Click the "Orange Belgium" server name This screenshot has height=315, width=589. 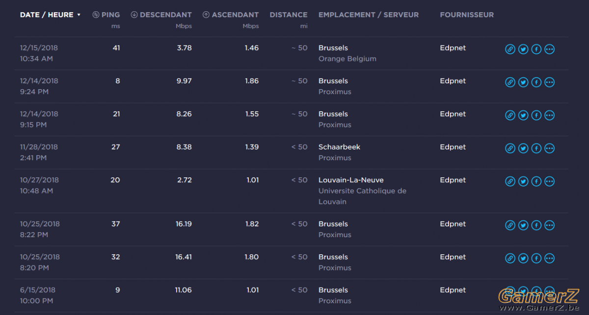pos(348,59)
